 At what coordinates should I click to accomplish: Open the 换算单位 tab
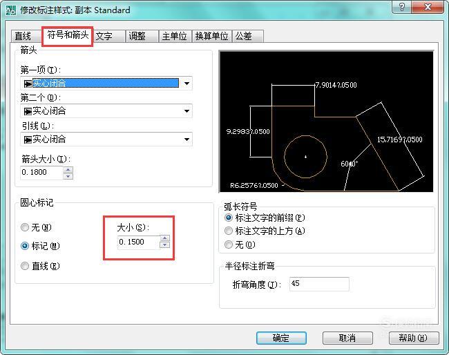211,36
